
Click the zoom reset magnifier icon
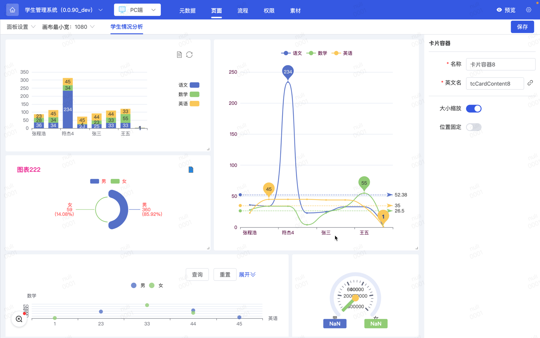[19, 319]
